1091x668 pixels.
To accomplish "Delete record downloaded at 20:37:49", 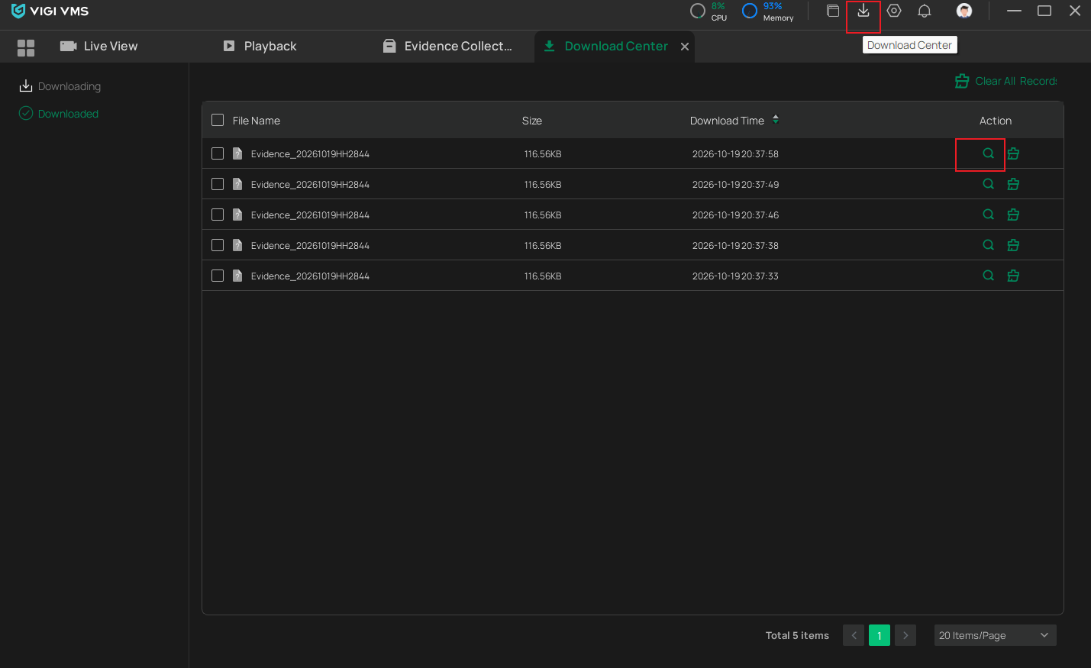I will tap(1013, 184).
